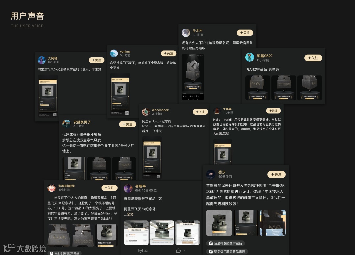Select username dicccccccck
This screenshot has height=255, width=355.
(160, 110)
